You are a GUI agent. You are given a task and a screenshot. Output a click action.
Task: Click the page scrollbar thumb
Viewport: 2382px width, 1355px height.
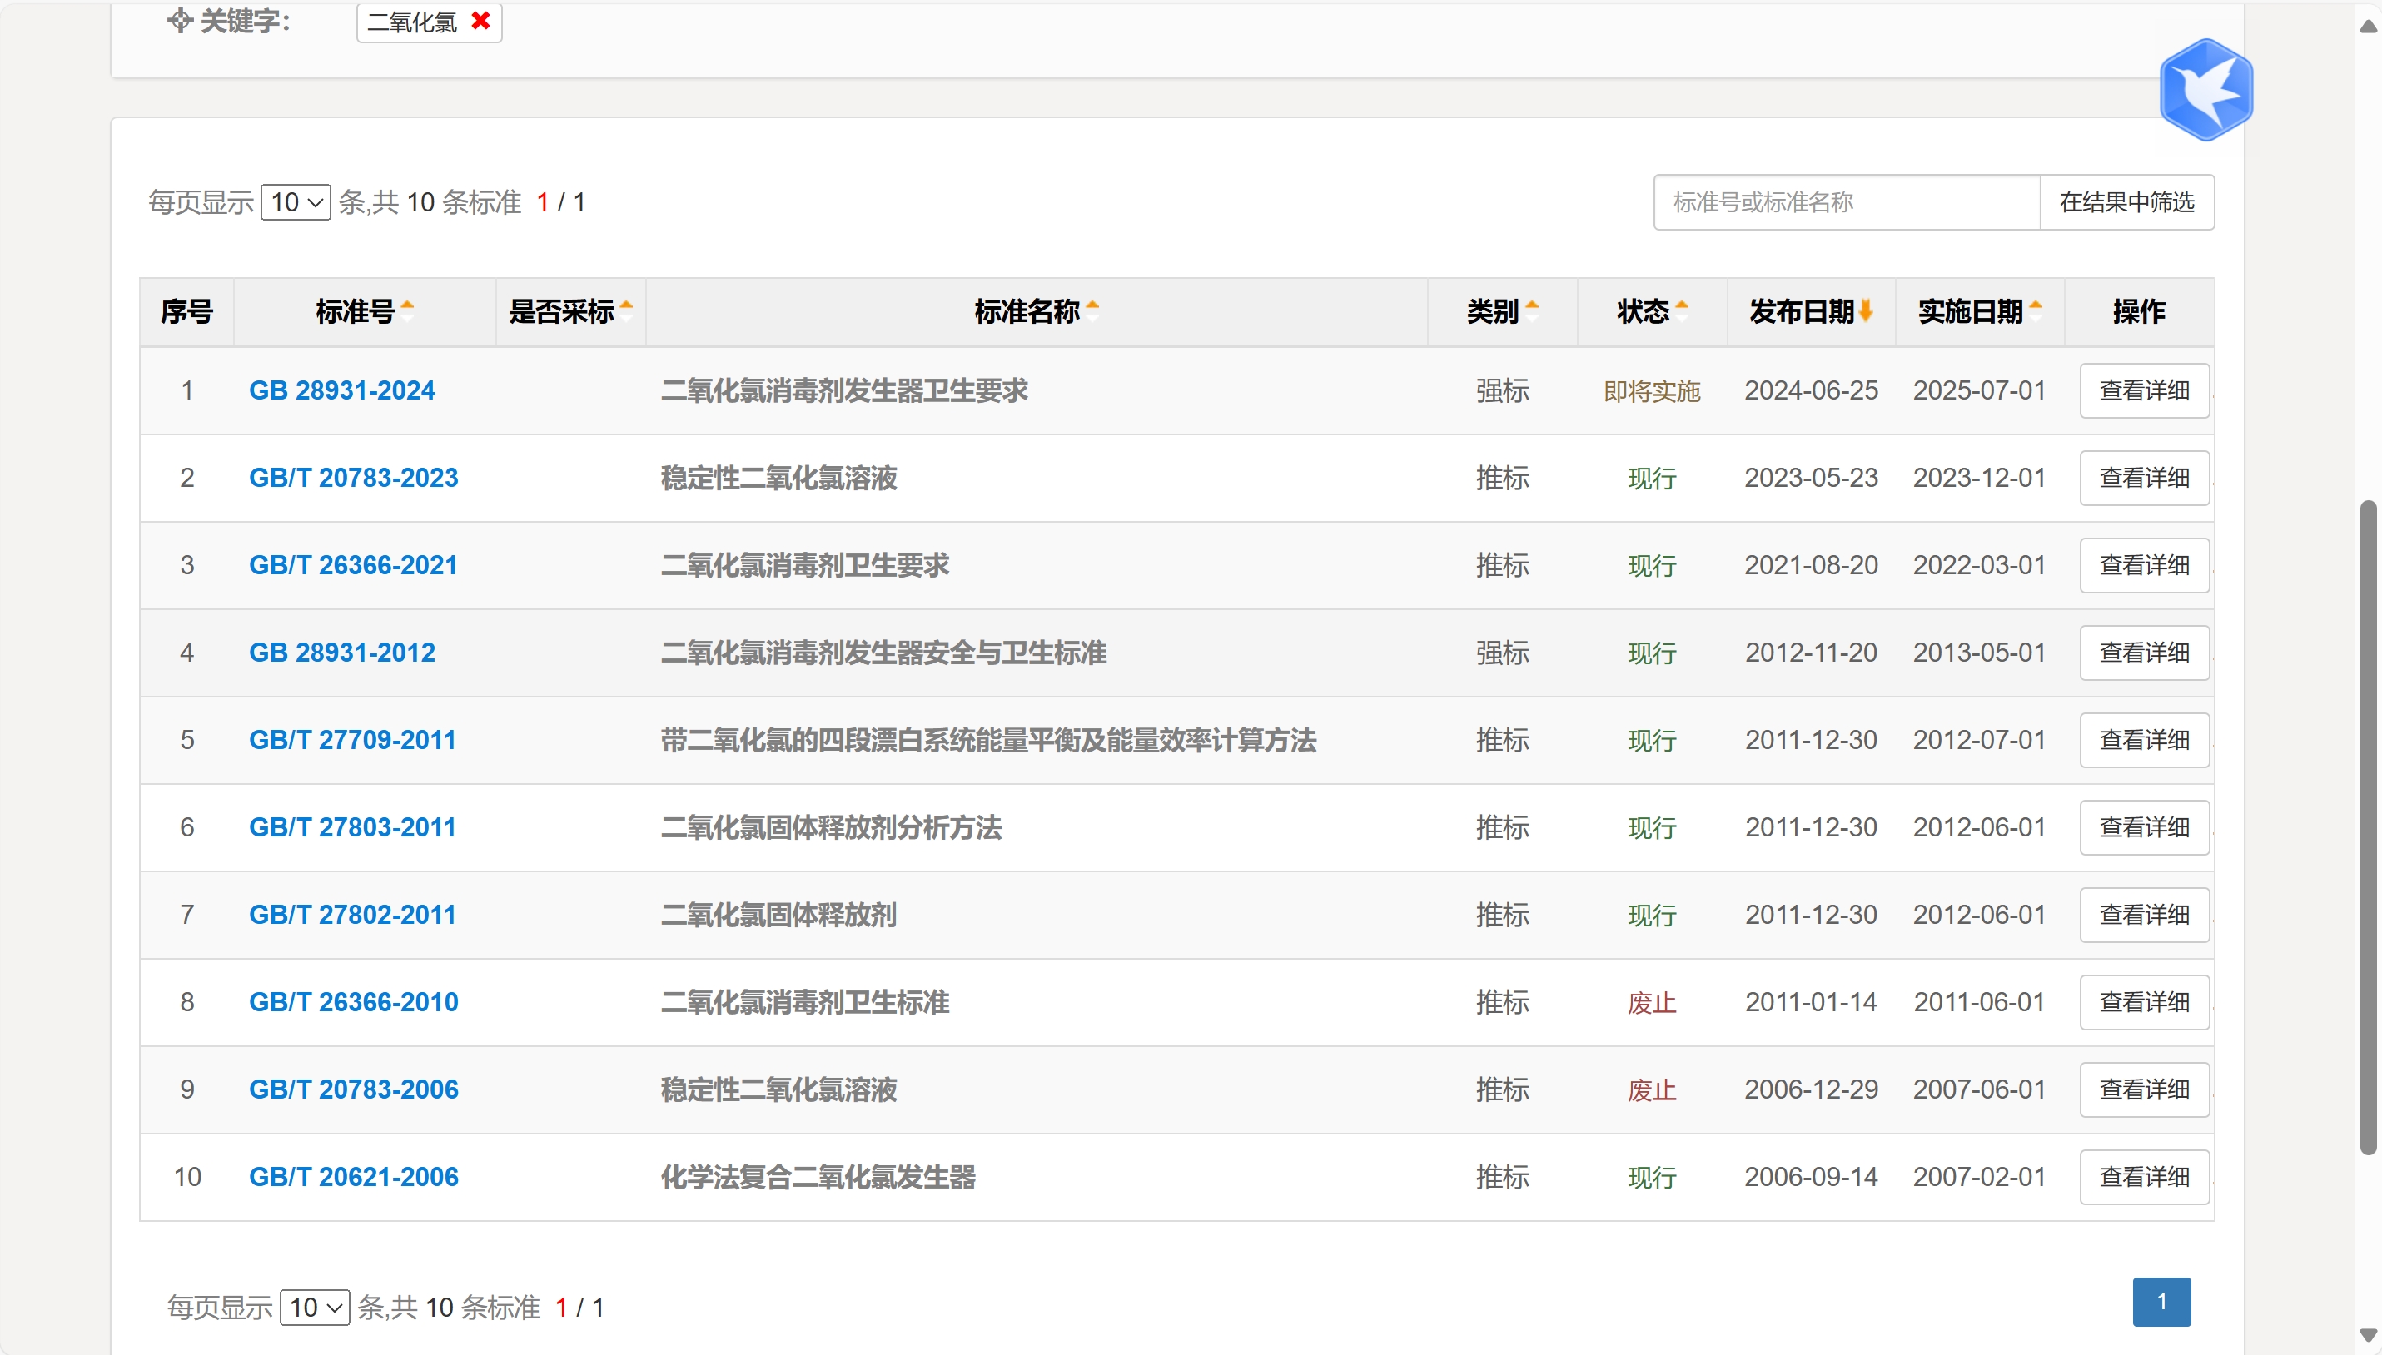pyautogui.click(x=2368, y=828)
